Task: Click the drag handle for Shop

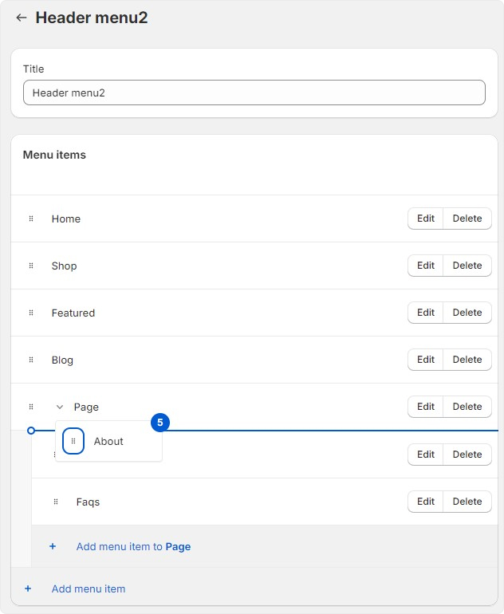Action: pyautogui.click(x=31, y=266)
